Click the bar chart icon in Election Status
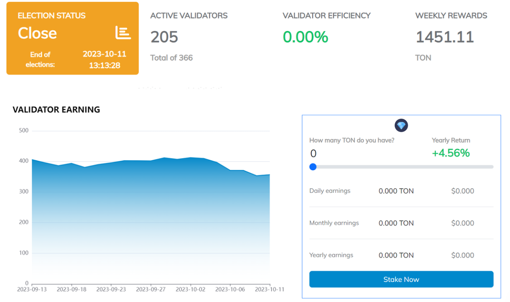This screenshot has width=510, height=302. (x=123, y=33)
